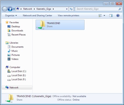Click View remote printers
The width and height of the screenshot is (124, 105).
pyautogui.click(x=68, y=15)
